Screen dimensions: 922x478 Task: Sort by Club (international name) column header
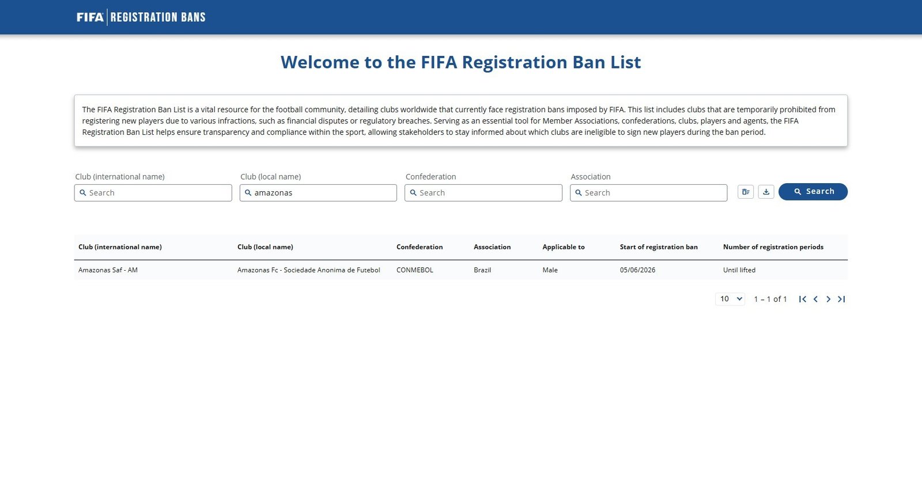tap(120, 247)
